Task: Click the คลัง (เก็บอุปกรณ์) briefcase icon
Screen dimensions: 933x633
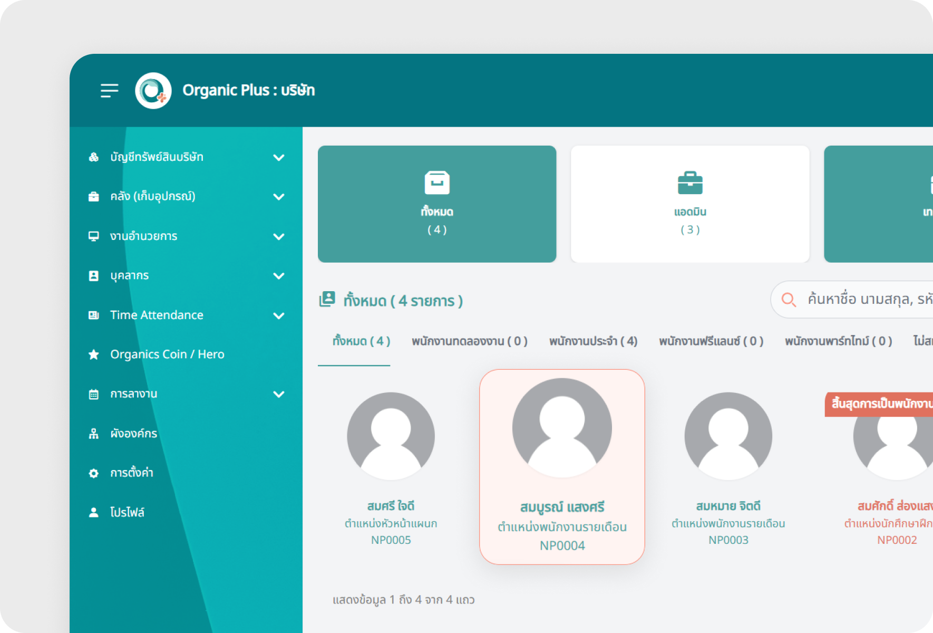Action: pyautogui.click(x=93, y=196)
